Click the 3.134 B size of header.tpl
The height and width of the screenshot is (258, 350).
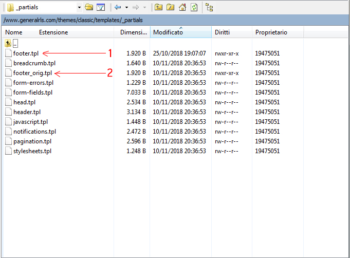[x=136, y=112]
